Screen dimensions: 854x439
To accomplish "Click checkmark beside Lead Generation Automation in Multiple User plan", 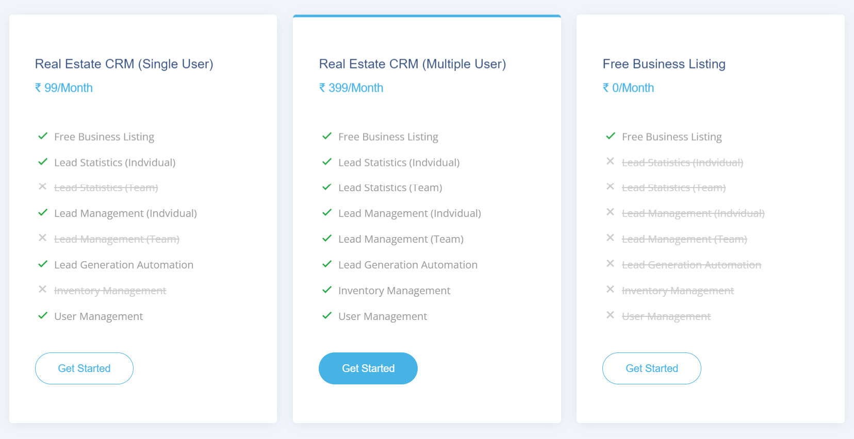I will point(327,264).
